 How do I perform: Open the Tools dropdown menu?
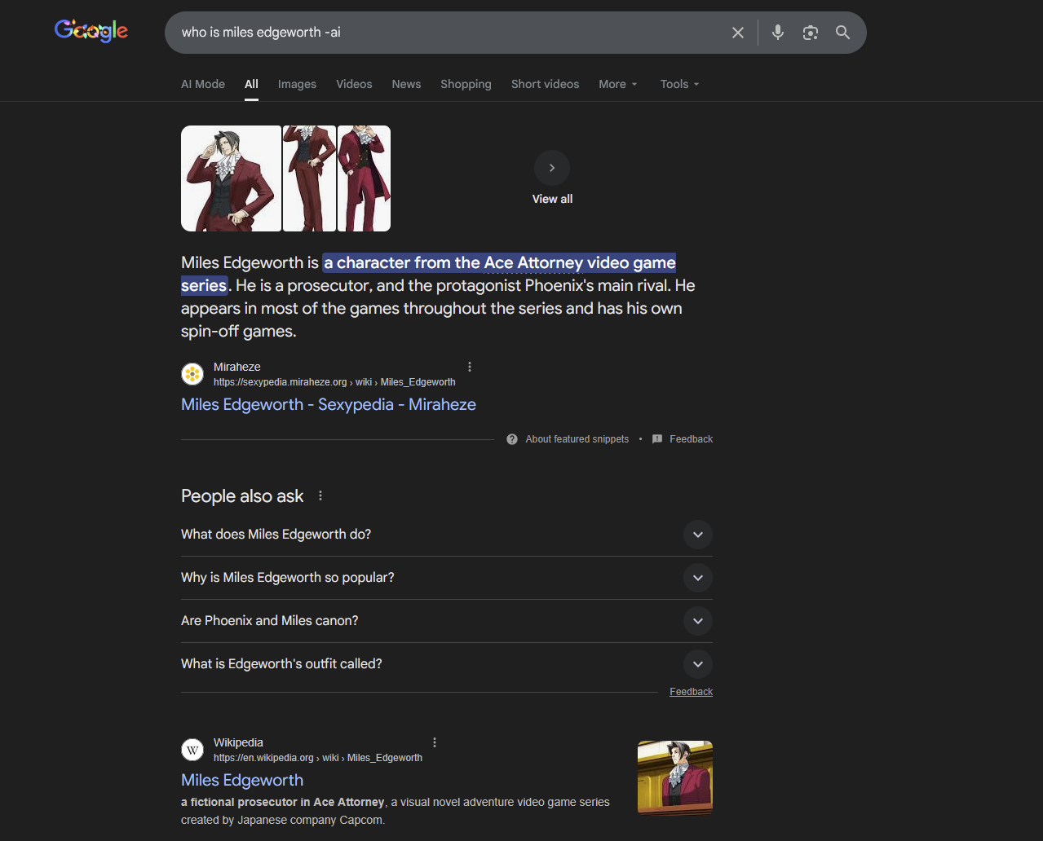[679, 84]
